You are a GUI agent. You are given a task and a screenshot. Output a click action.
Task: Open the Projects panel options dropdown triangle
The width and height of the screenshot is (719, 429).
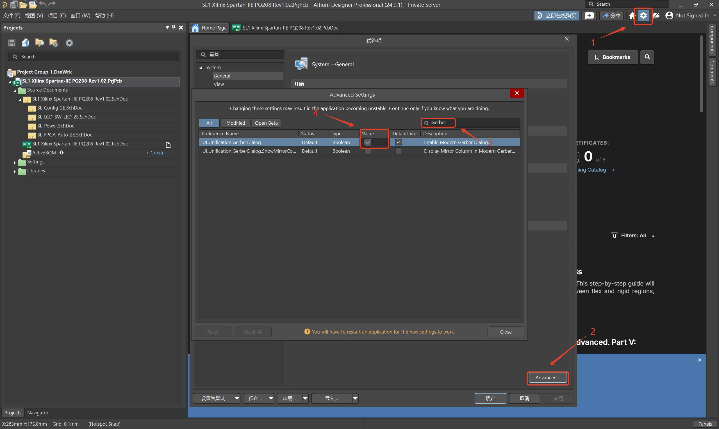[x=167, y=27]
